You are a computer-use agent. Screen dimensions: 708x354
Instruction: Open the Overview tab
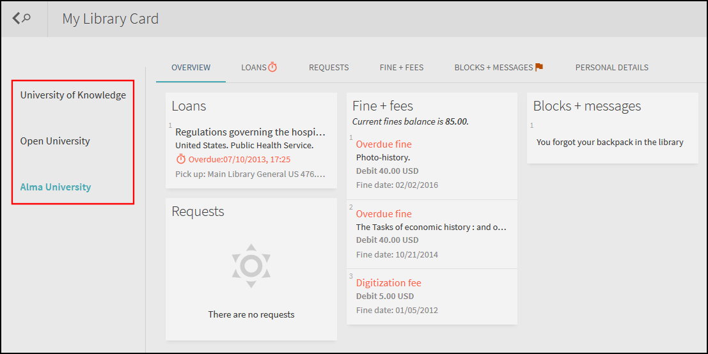(x=191, y=67)
